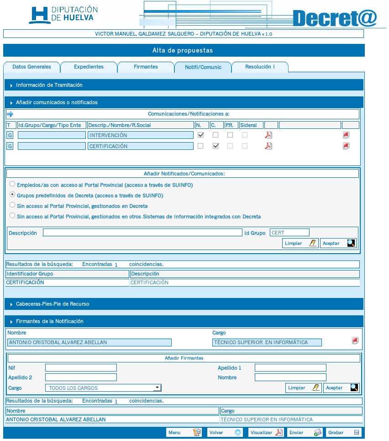
Task: Open the Expedientes tab
Action: [89, 67]
